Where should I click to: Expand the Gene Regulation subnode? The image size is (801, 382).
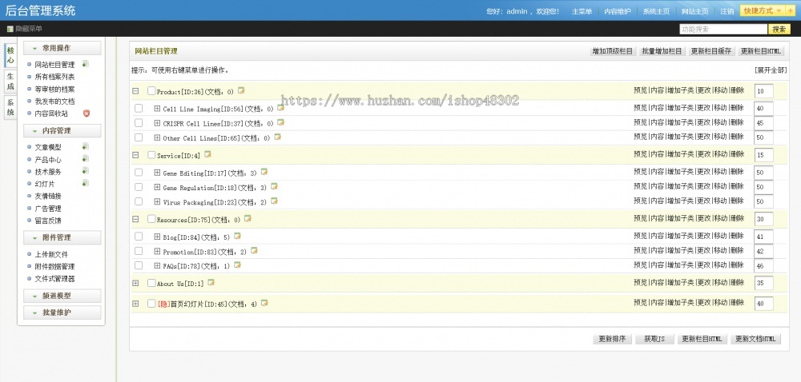[x=157, y=187]
